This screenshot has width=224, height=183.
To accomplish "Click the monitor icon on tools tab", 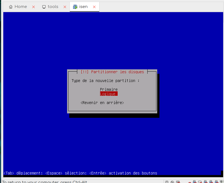I will click(x=44, y=7).
